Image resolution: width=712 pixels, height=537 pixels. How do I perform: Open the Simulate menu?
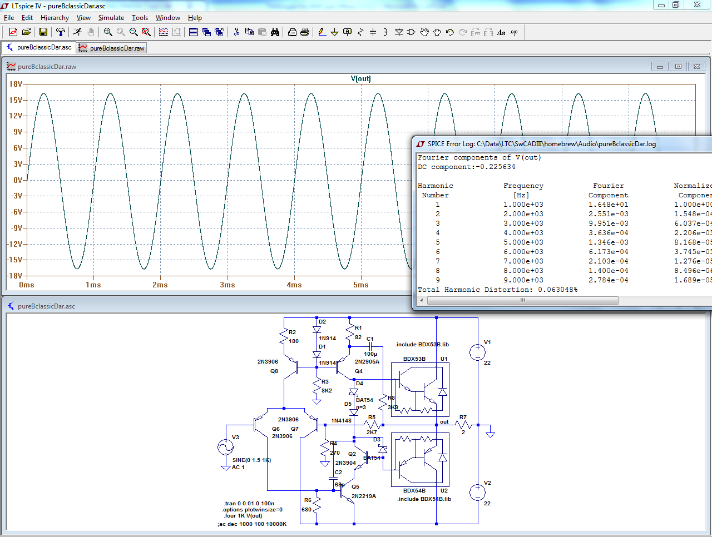tap(111, 18)
